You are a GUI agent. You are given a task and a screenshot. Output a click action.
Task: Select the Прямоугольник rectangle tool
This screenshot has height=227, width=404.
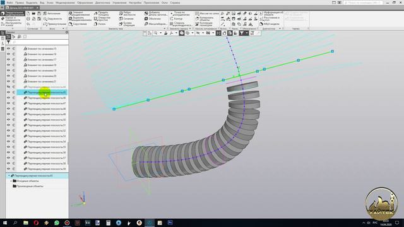[x=55, y=24]
